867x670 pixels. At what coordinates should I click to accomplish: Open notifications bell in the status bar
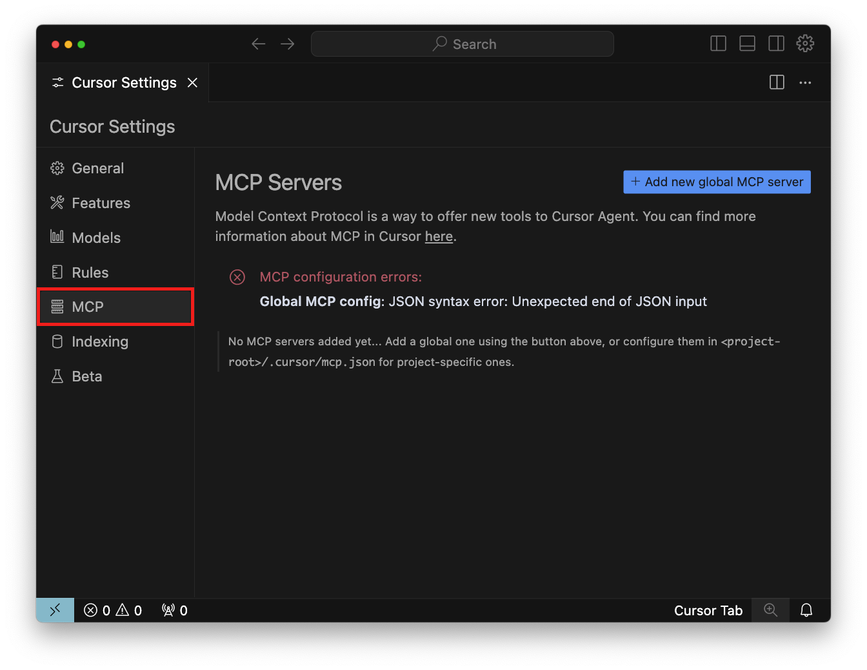point(806,610)
